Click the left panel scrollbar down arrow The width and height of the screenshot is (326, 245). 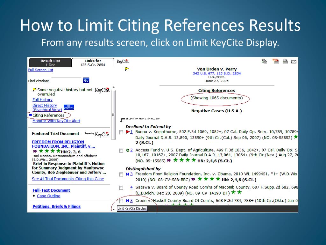tap(113, 209)
